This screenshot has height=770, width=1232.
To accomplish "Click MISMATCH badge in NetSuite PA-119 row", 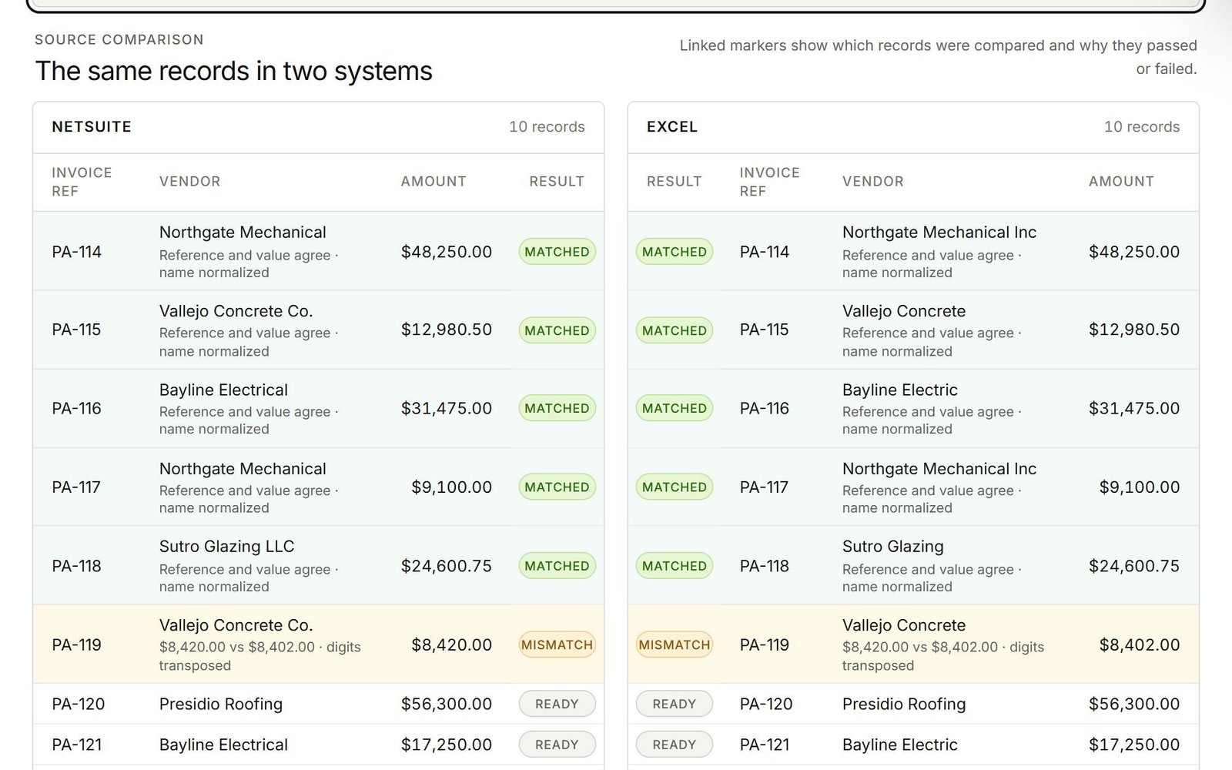I will point(557,644).
